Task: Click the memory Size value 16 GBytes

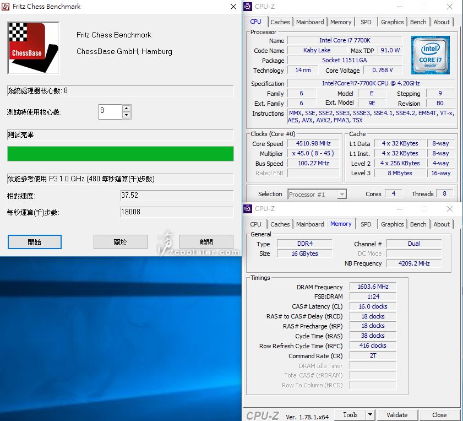Action: (305, 253)
